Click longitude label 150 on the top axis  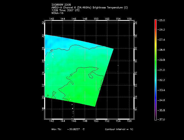[96, 19]
